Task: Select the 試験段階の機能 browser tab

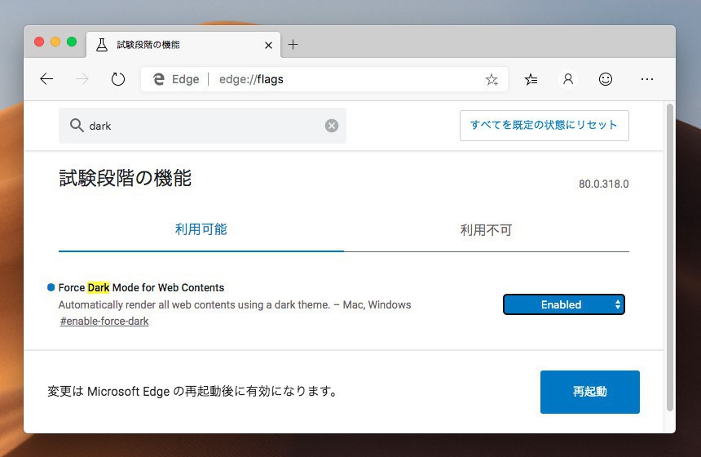Action: (x=183, y=45)
